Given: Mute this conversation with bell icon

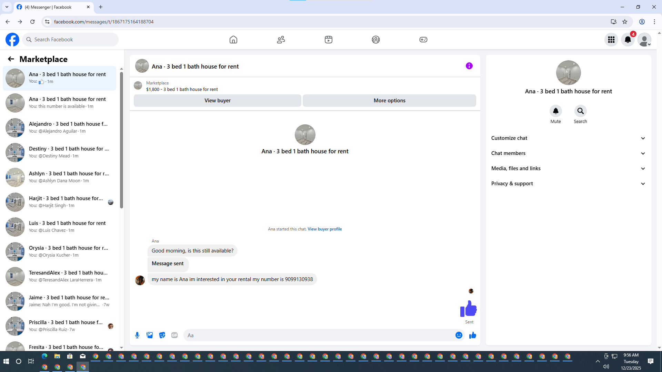Looking at the screenshot, I should 555,111.
